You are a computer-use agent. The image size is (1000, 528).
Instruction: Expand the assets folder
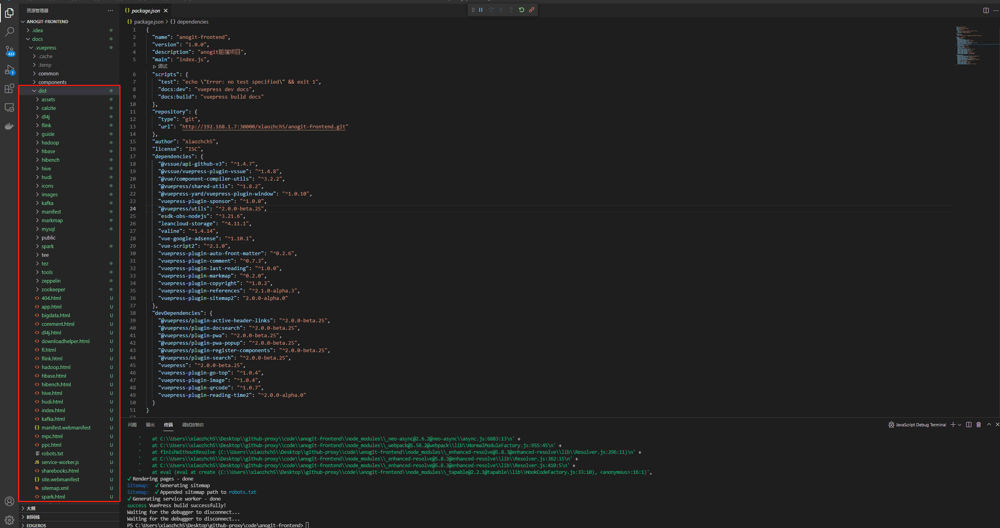[69, 99]
